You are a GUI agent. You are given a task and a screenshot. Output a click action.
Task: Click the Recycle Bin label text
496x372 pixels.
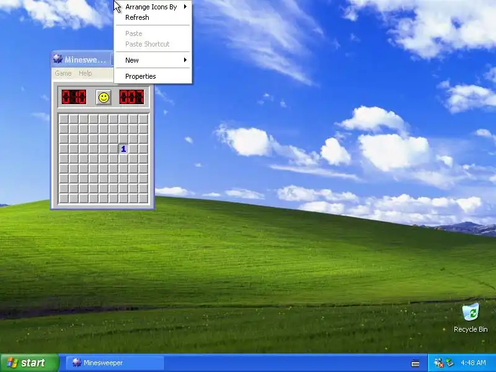[x=471, y=329]
